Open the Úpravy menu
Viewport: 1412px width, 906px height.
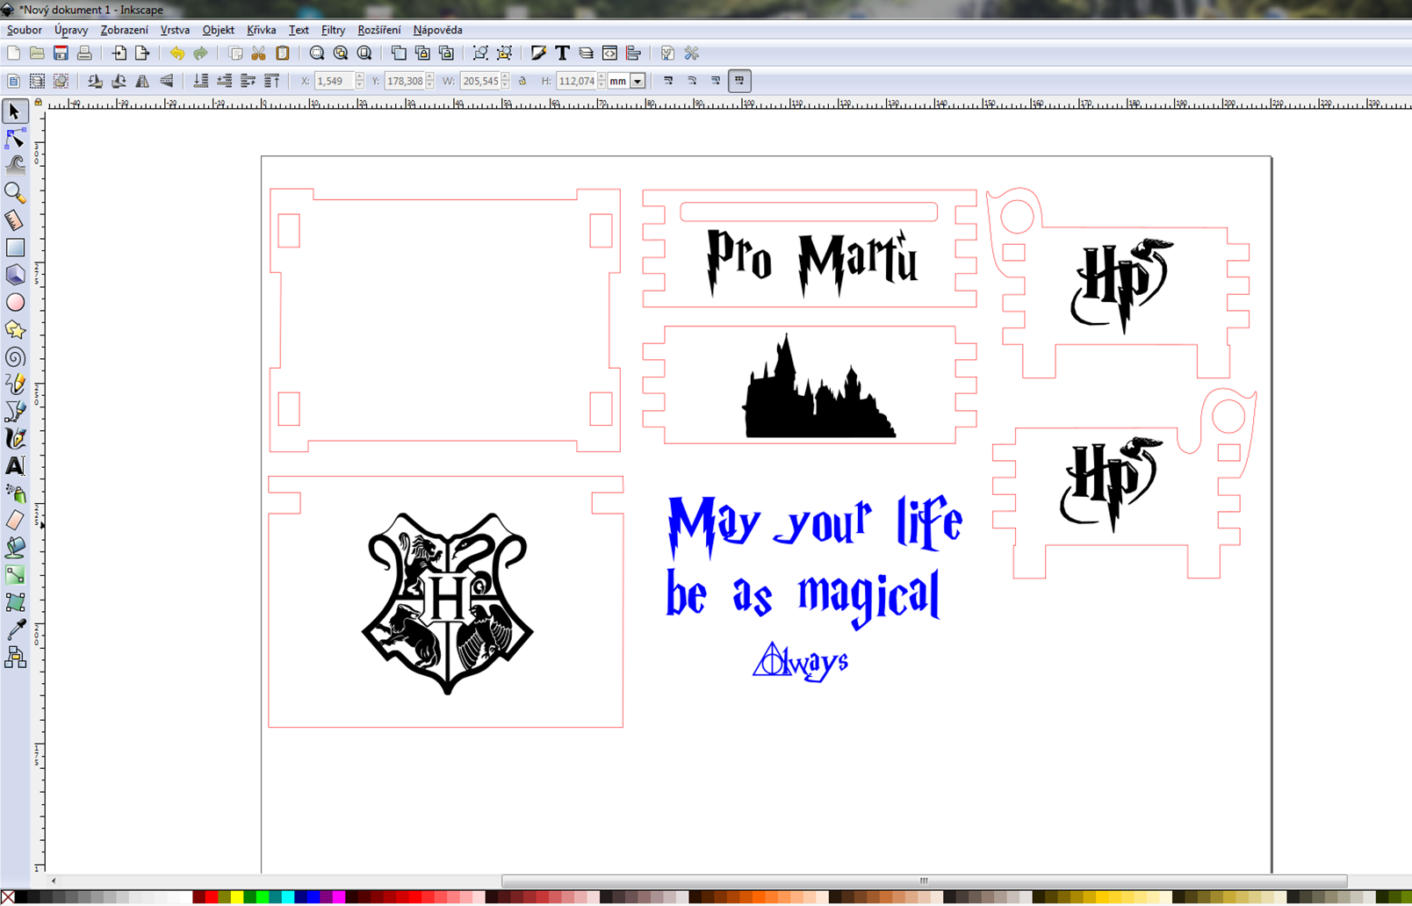[x=71, y=30]
